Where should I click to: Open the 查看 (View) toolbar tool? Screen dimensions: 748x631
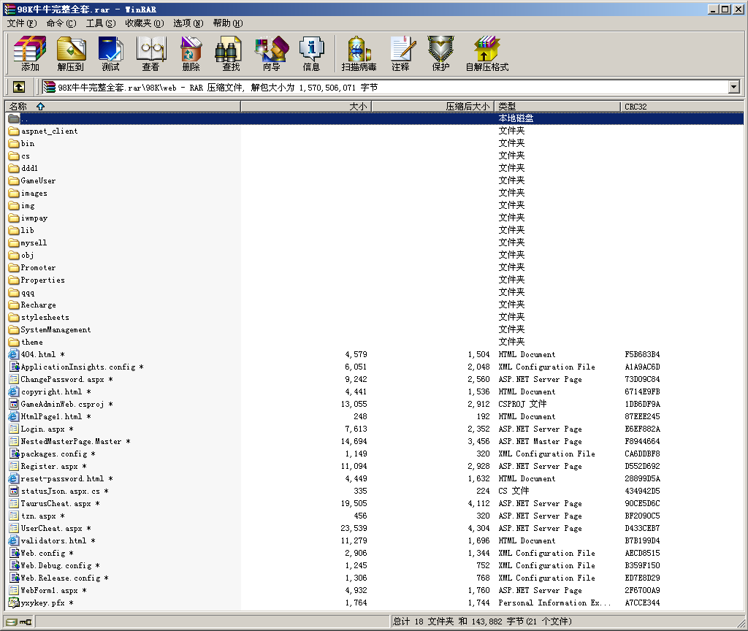[150, 53]
